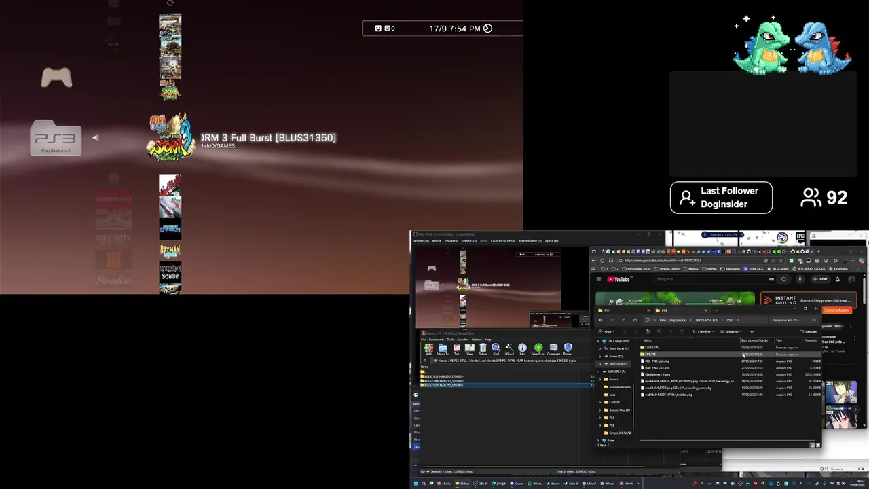This screenshot has height=489, width=869.
Task: Open OBS Ferramentas menu
Action: pyautogui.click(x=530, y=241)
